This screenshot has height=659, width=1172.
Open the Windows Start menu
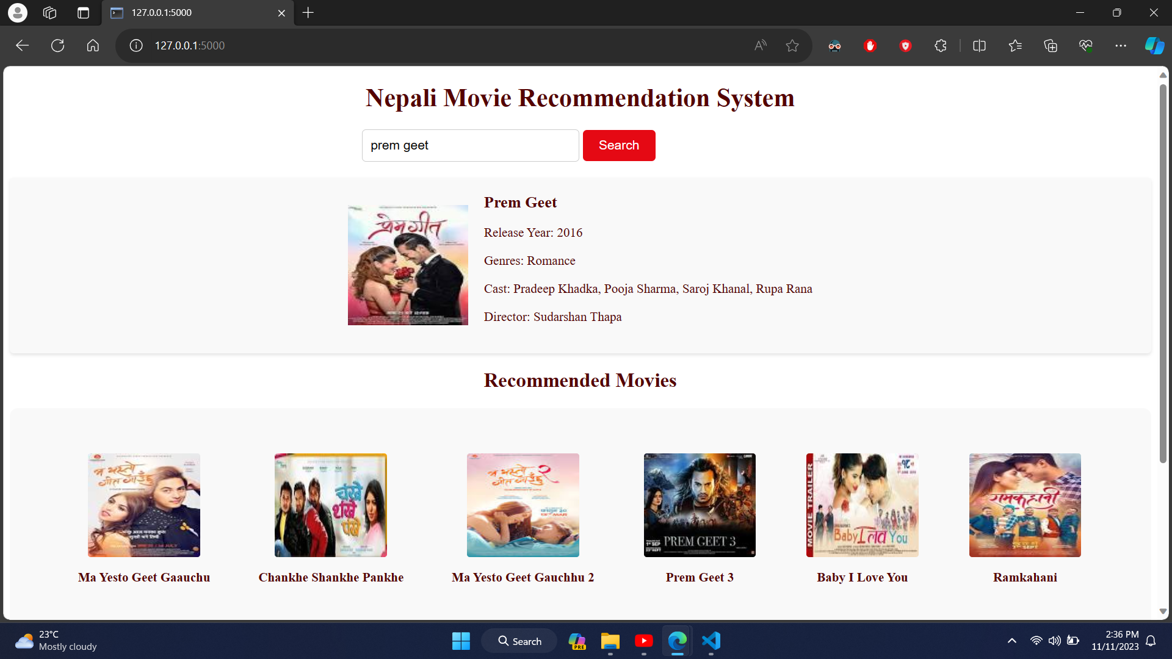click(x=461, y=641)
